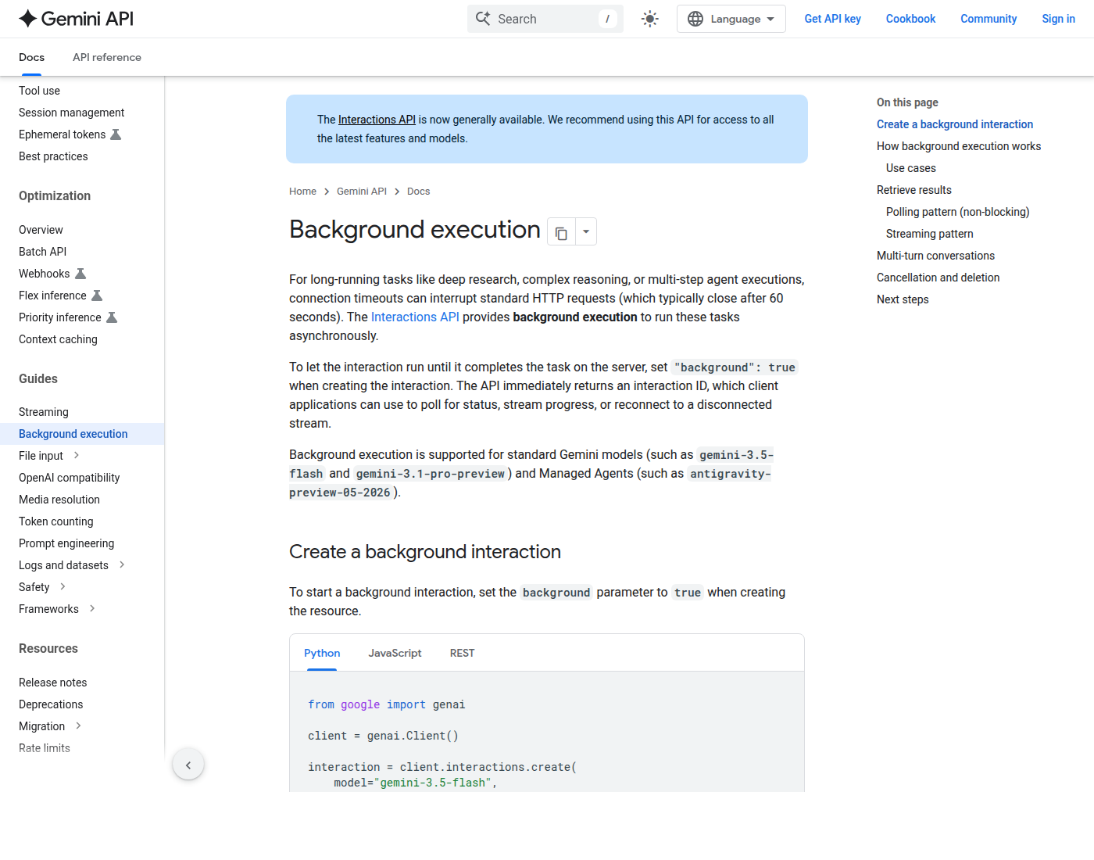Go to Gemini API breadcrumb
This screenshot has width=1094, height=860.
pyautogui.click(x=362, y=192)
